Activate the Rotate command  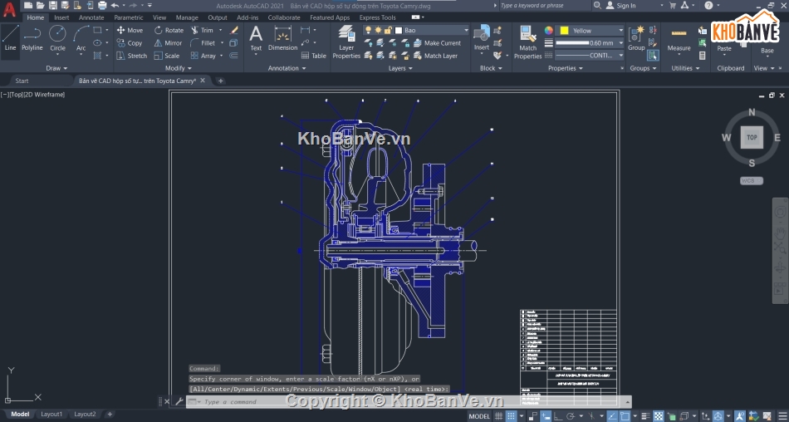pos(169,30)
